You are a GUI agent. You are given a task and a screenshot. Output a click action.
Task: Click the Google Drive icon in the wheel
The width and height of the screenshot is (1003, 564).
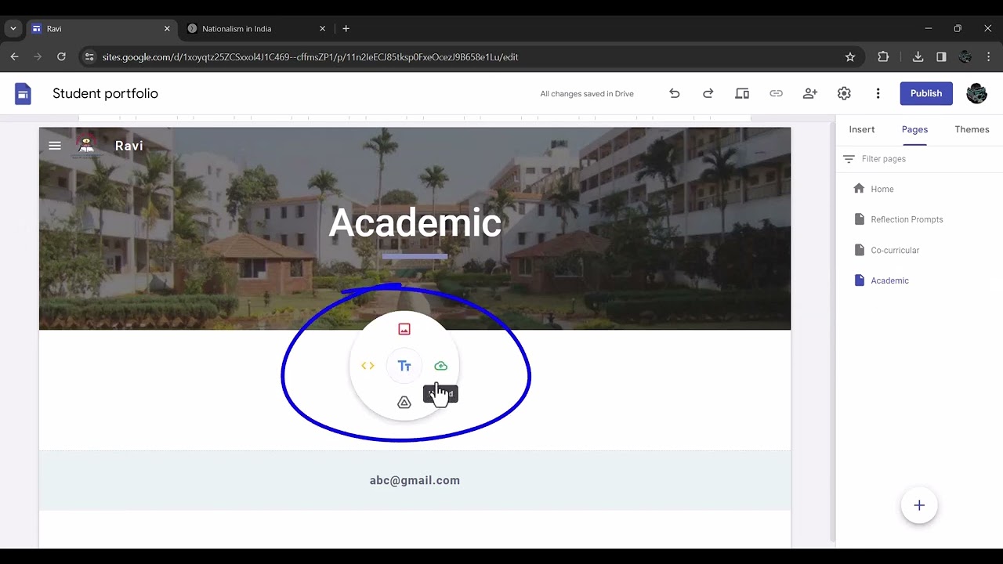[x=404, y=403]
